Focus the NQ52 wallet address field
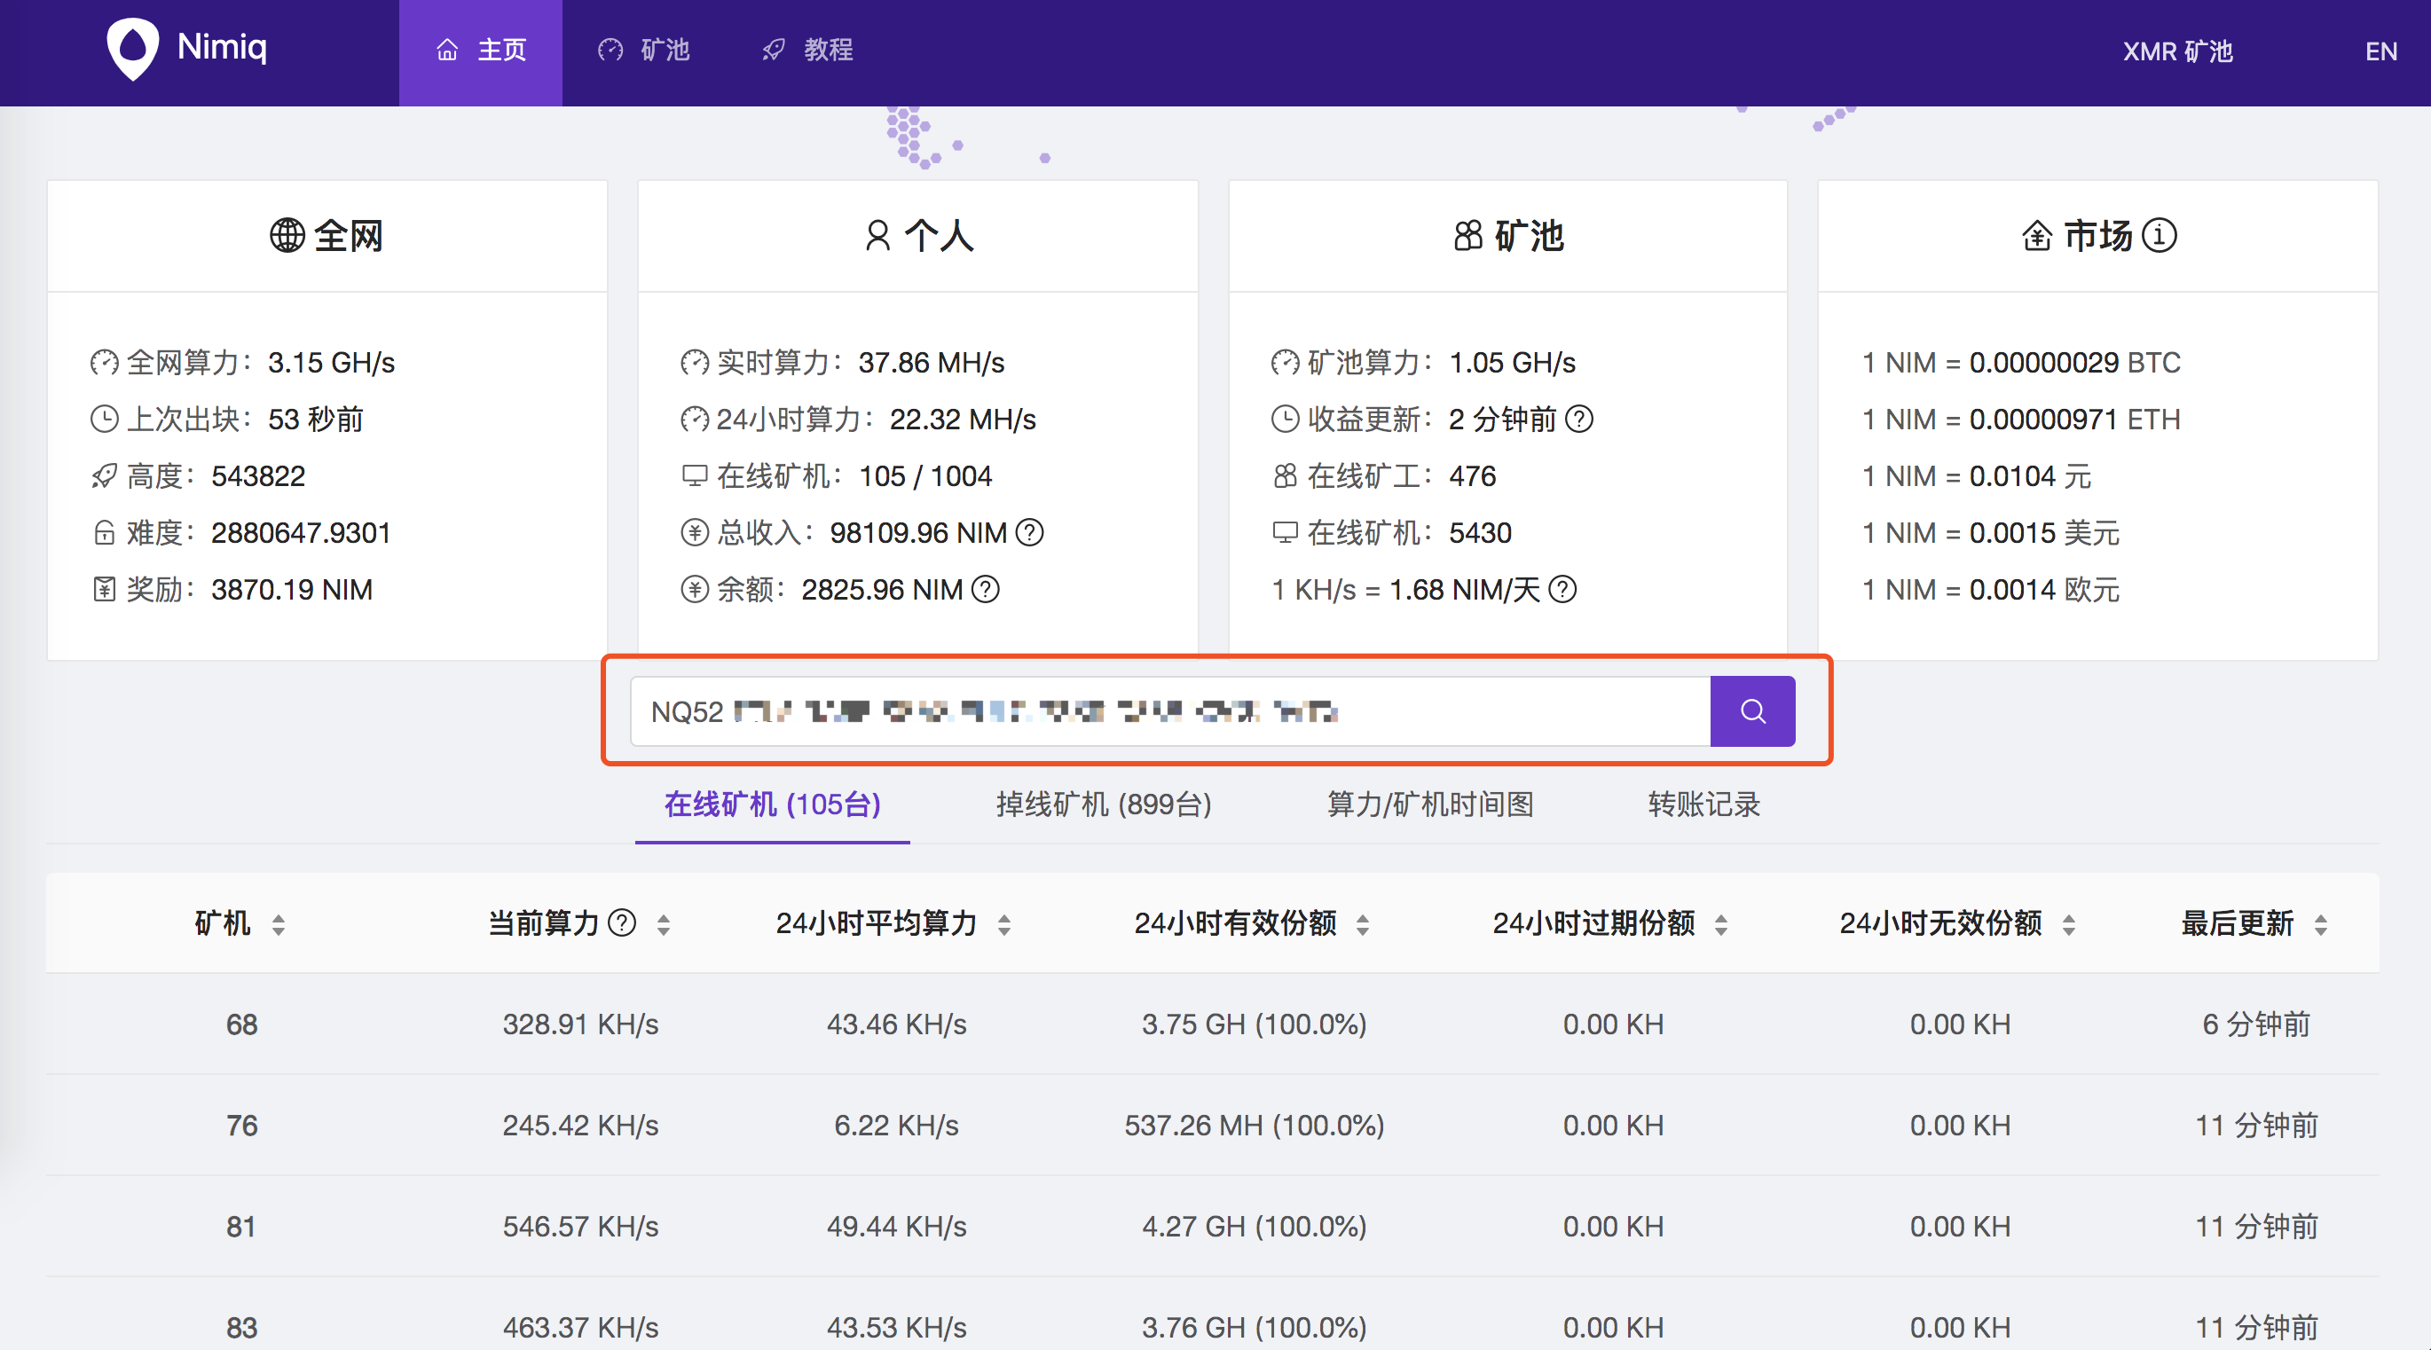The width and height of the screenshot is (2431, 1350). [x=1170, y=711]
